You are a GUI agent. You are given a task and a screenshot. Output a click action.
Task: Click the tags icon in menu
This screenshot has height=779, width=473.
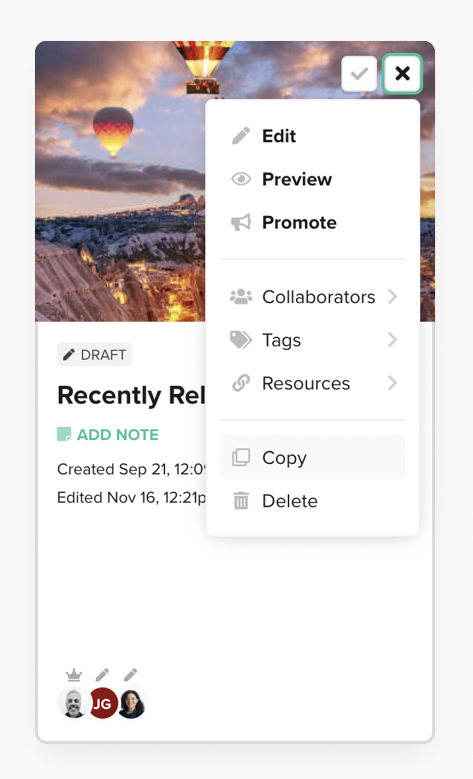tap(241, 340)
